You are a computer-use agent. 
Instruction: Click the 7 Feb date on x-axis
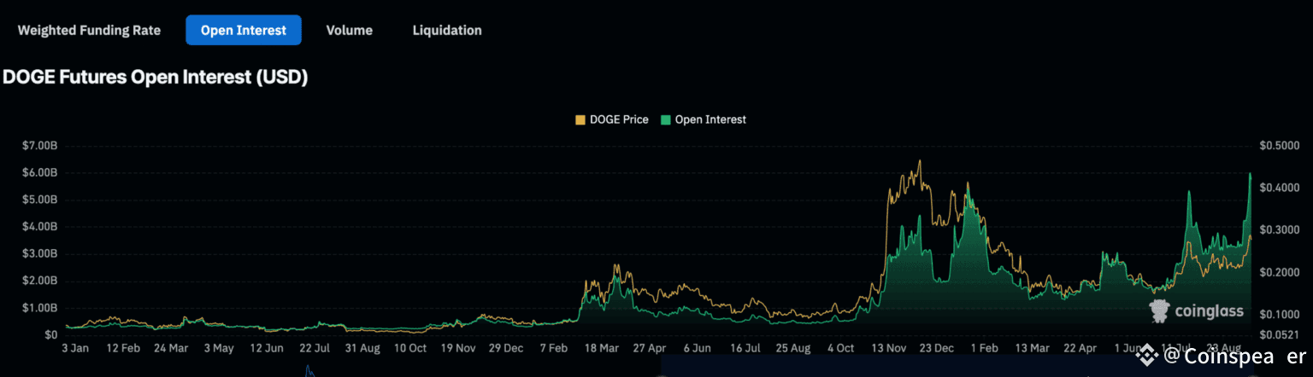554,349
